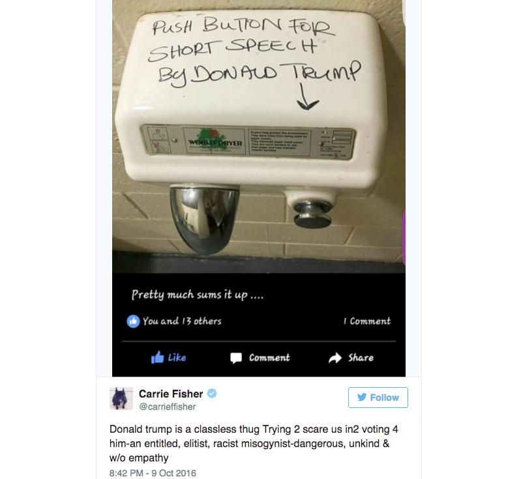Image resolution: width=521 pixels, height=479 pixels.
Task: Follow Carrie Fisher on Twitter
Action: coord(378,398)
